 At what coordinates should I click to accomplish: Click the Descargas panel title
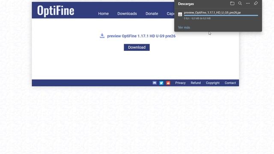click(x=186, y=4)
